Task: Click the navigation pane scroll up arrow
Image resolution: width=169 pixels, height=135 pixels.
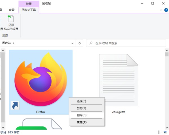Action: click(3, 50)
